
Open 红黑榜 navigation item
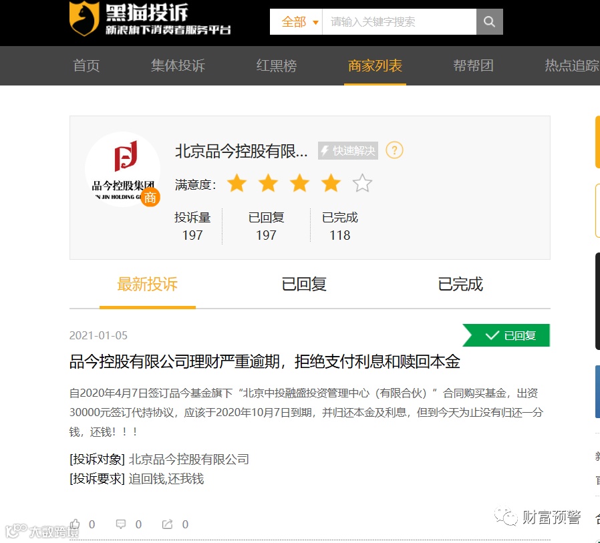pyautogui.click(x=276, y=65)
